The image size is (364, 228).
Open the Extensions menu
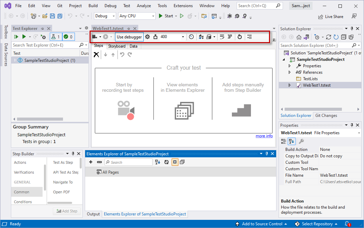tap(183, 6)
